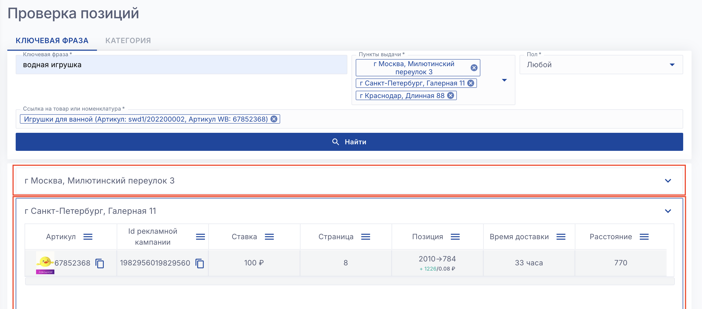Image resolution: width=702 pixels, height=309 pixels.
Task: Open the Позиция column menu icon
Action: [x=455, y=237]
